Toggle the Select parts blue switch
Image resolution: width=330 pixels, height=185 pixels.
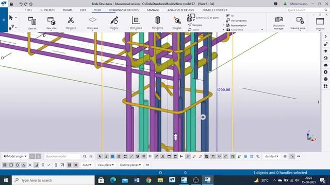click(112, 156)
